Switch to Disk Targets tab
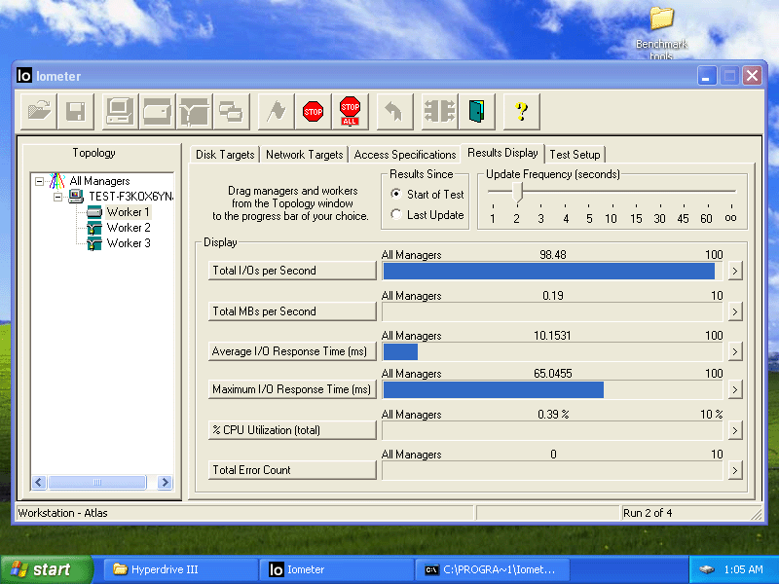This screenshot has height=584, width=779. pyautogui.click(x=225, y=155)
